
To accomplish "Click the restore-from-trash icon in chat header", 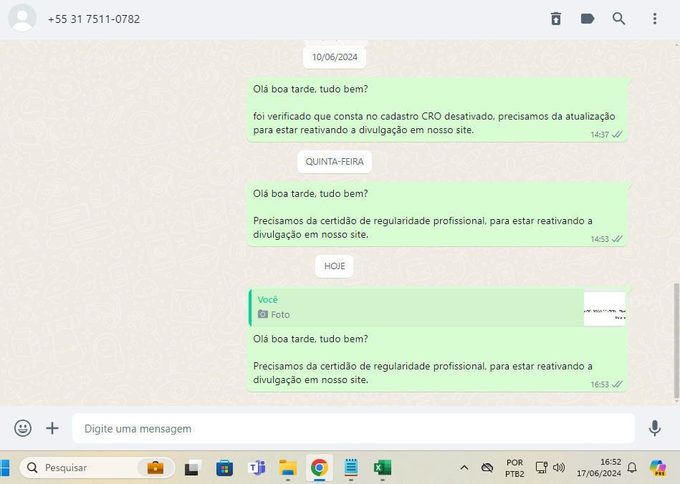I will (x=556, y=19).
